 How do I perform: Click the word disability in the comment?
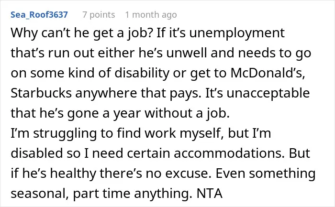point(142,74)
